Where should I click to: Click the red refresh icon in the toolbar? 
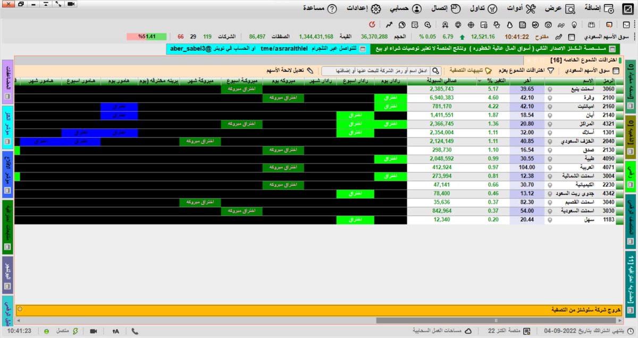(x=372, y=25)
